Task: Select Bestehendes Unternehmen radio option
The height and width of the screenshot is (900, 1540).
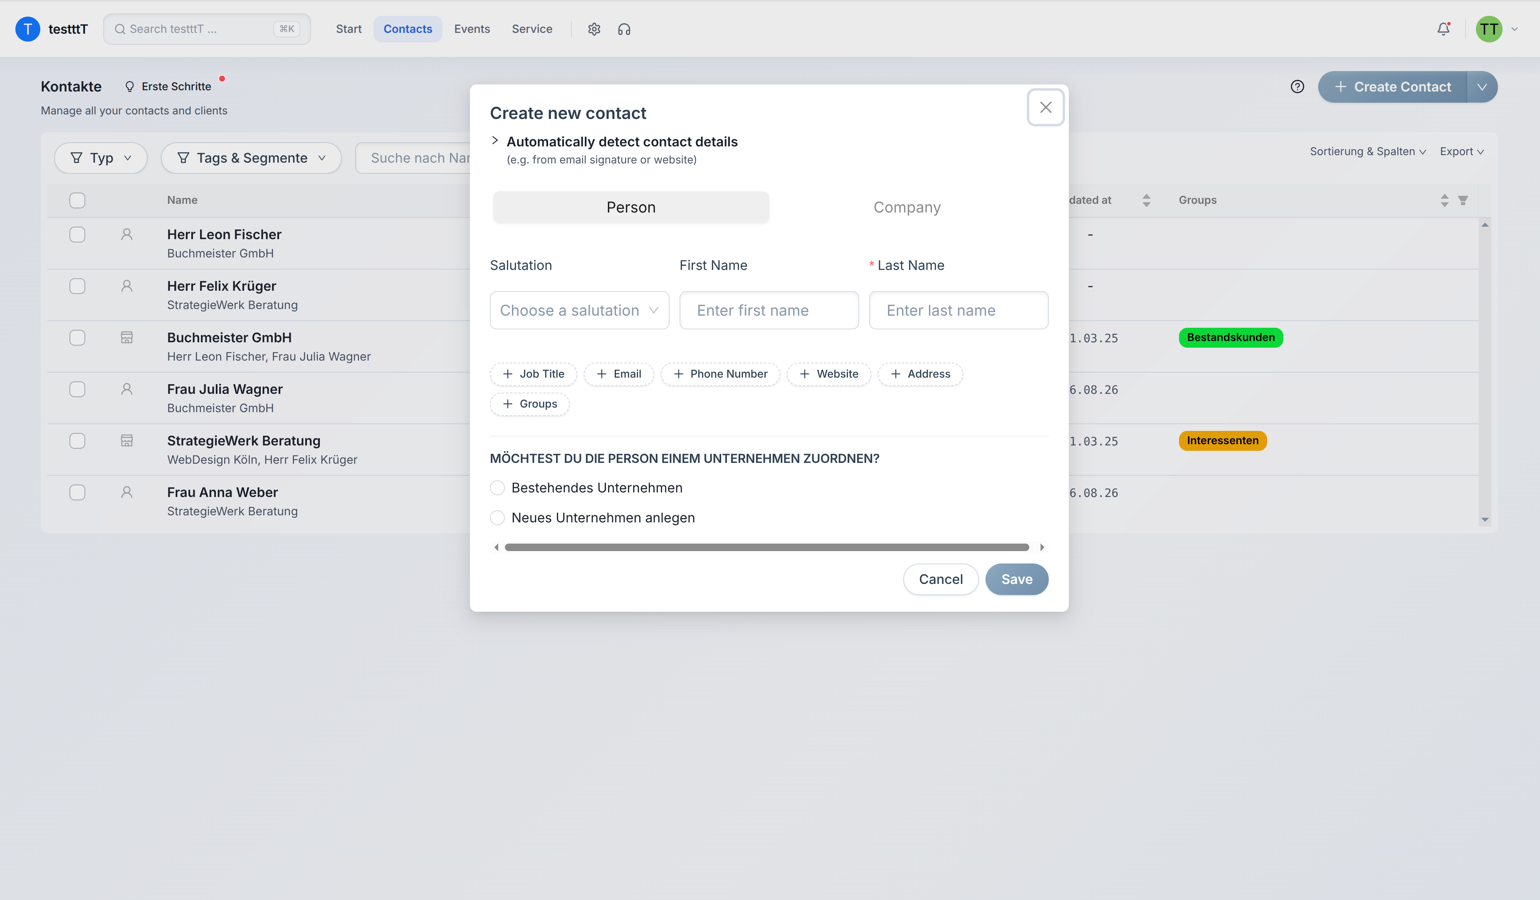Action: pos(497,487)
